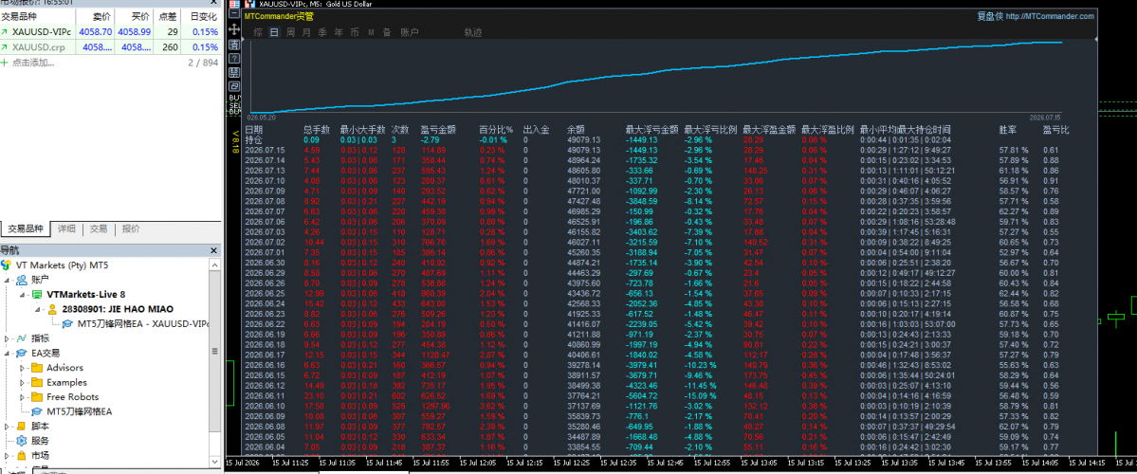Switch to the 月 monthly statistics tab
The width and height of the screenshot is (1137, 474).
[306, 32]
